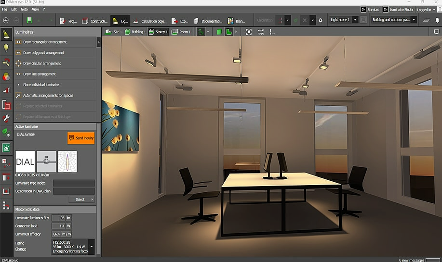
Task: Click the back navigation arrow icon
Action: 6,20
